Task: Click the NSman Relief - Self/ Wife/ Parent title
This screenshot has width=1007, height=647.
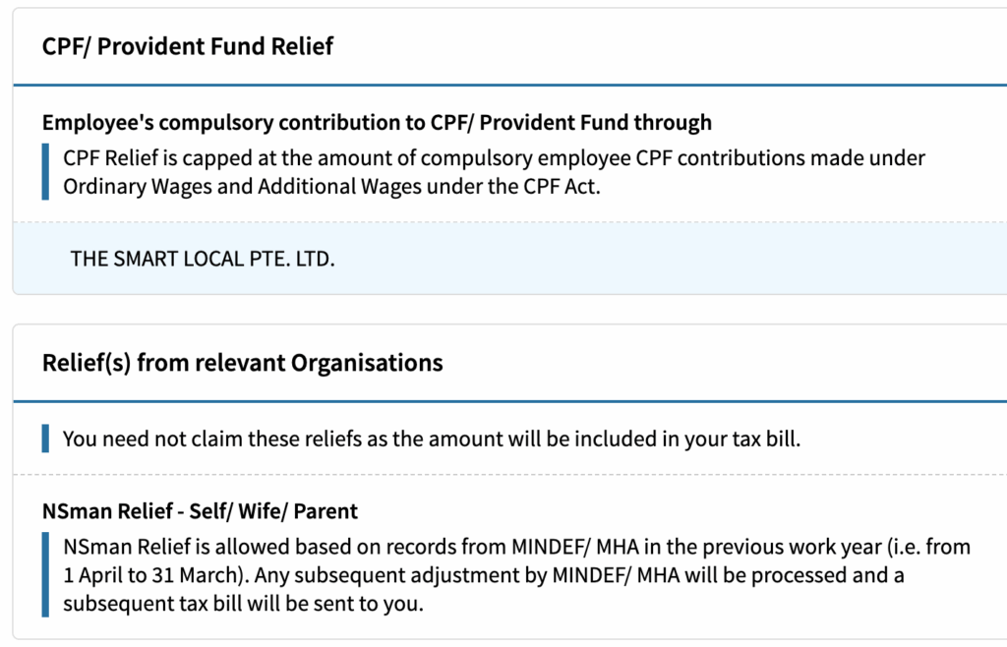Action: pos(200,511)
